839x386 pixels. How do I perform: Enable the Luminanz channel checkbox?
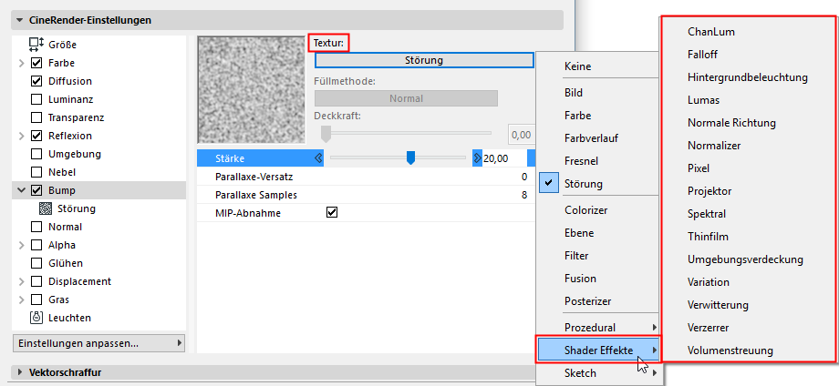point(36,99)
